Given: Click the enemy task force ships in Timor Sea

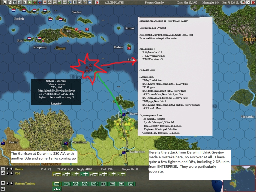Looking at the screenshot, I should tap(88, 68).
